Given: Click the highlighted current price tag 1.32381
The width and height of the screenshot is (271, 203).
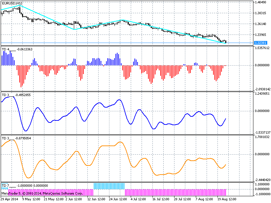Looking at the screenshot, I should [x=261, y=43].
